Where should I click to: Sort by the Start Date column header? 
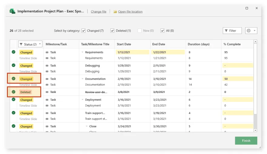[124, 44]
